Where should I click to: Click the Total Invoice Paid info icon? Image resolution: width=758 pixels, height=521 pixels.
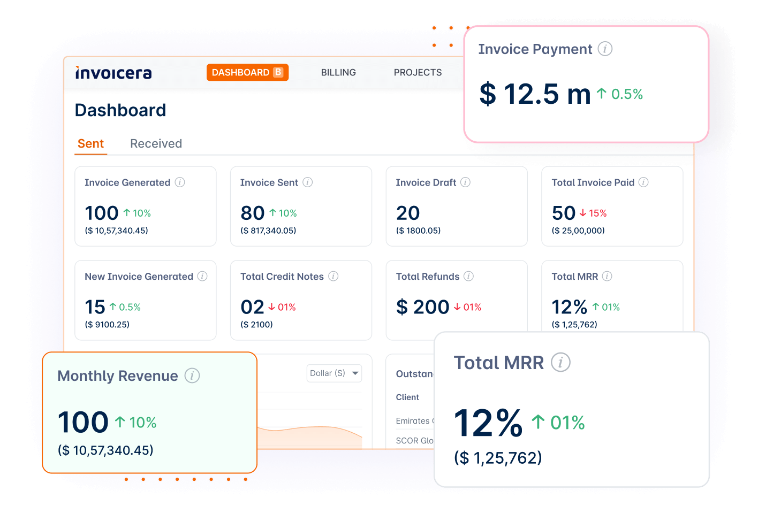pyautogui.click(x=644, y=182)
